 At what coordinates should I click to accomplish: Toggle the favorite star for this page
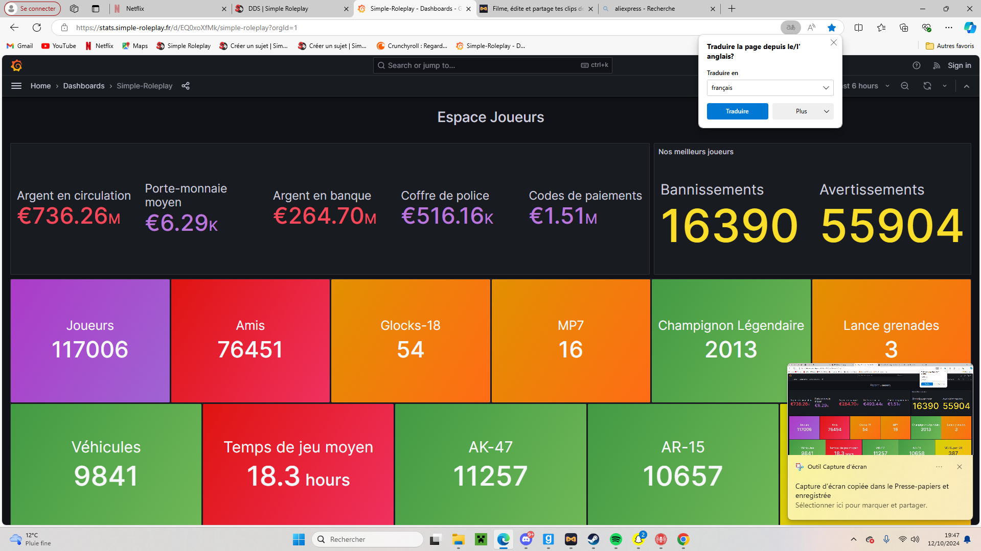pos(832,28)
